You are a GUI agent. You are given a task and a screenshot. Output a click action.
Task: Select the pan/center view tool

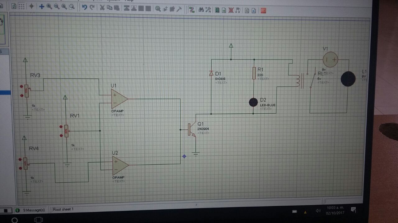click(42, 7)
